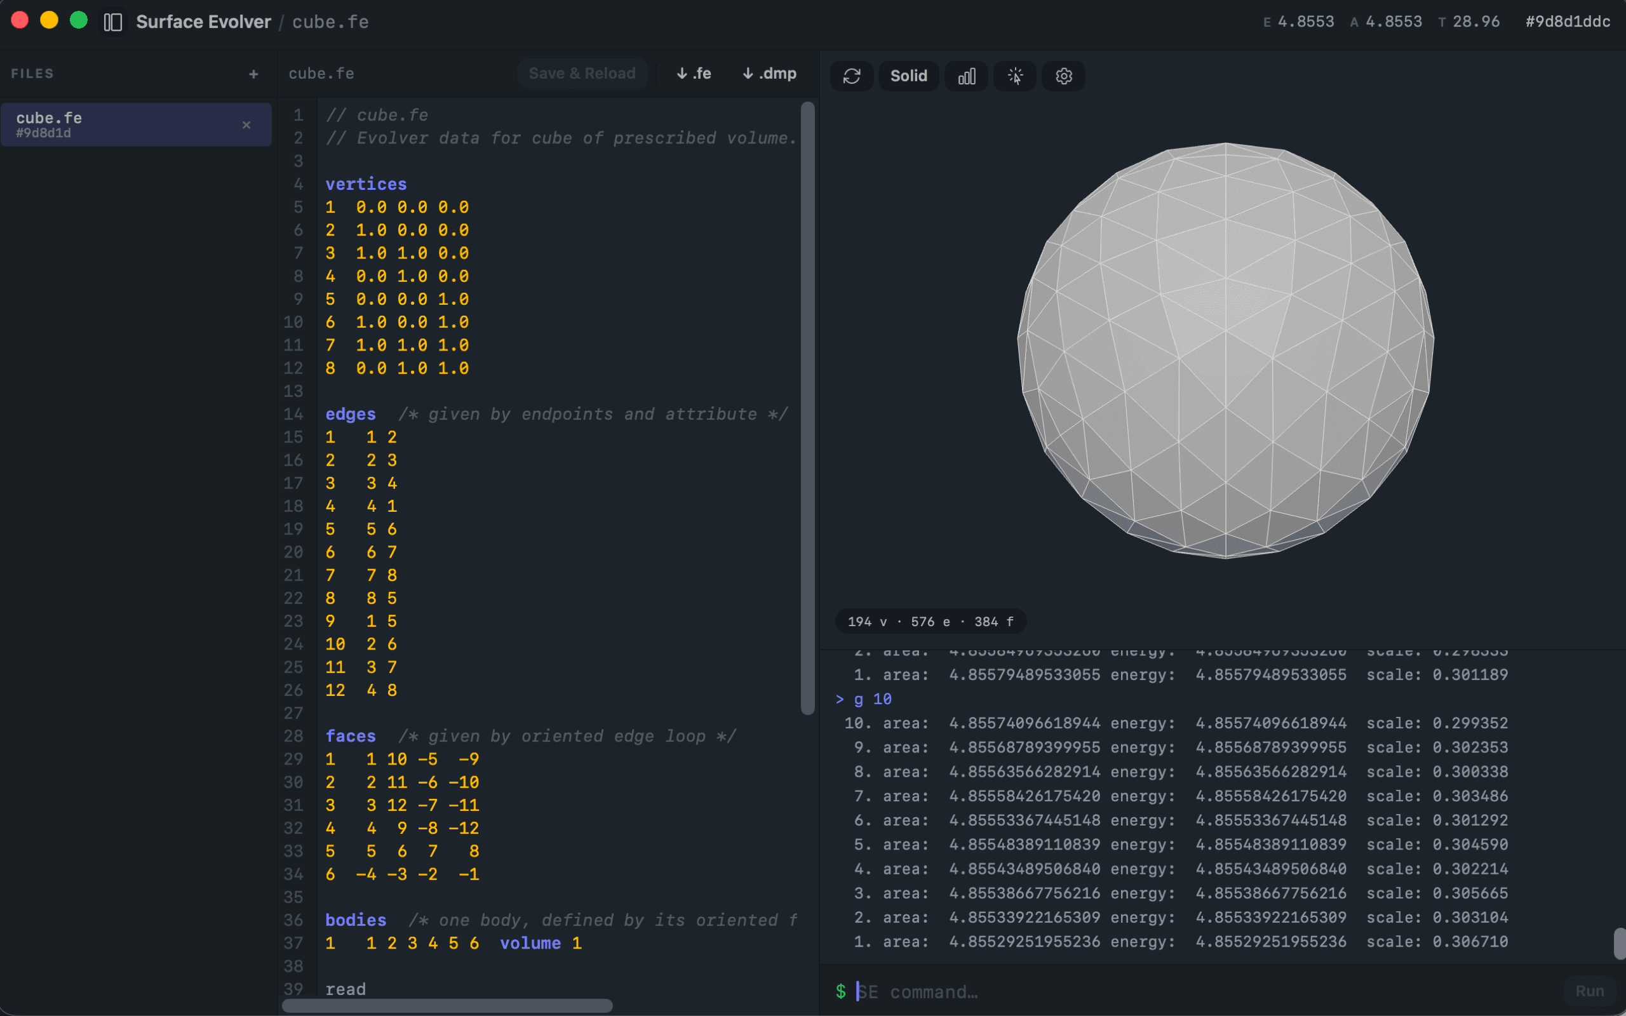Click the cube.fe editor tab label
The image size is (1626, 1016).
click(x=321, y=73)
